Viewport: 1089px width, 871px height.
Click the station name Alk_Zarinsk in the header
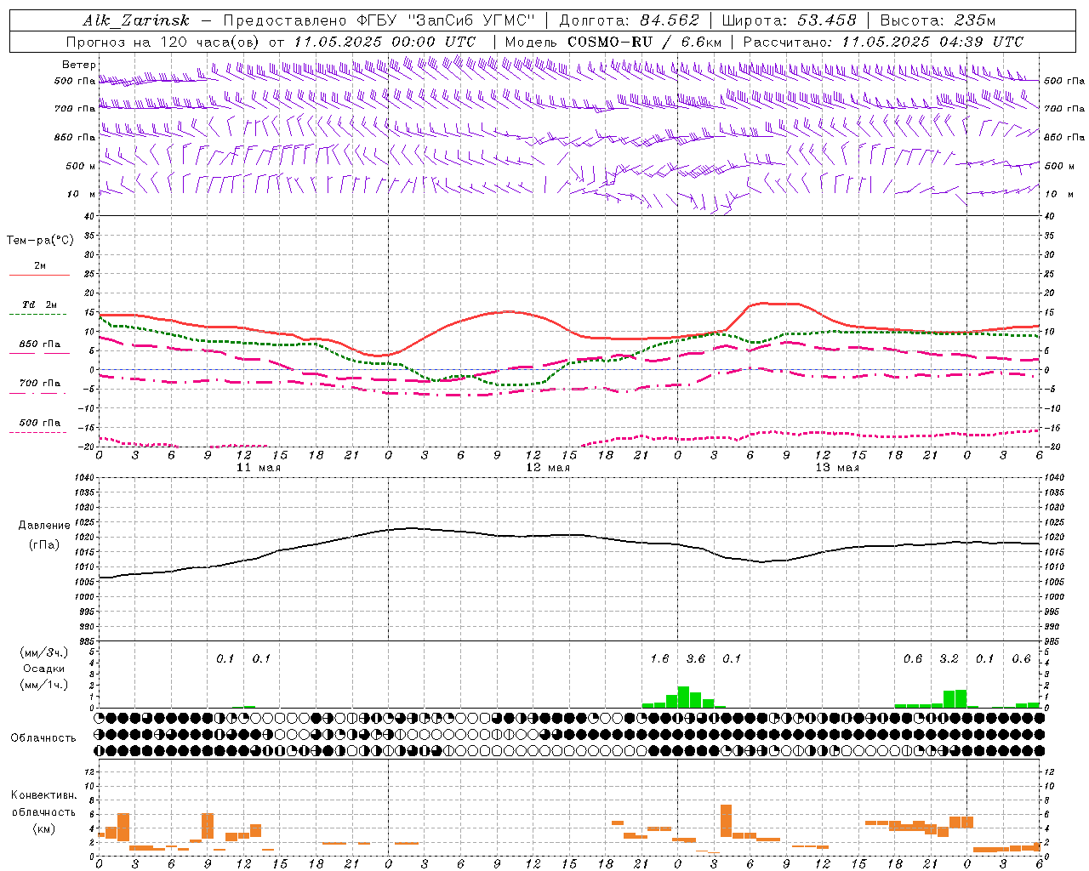point(136,20)
